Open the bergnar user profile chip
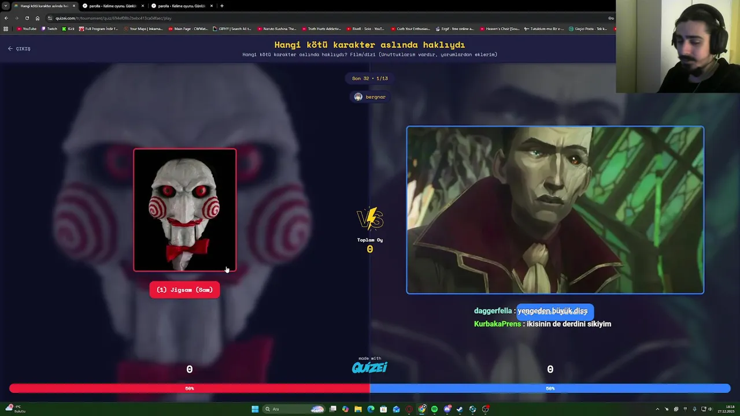The width and height of the screenshot is (740, 416). coord(369,97)
